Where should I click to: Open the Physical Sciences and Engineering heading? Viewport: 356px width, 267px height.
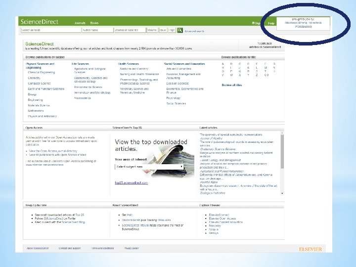pyautogui.click(x=40, y=66)
